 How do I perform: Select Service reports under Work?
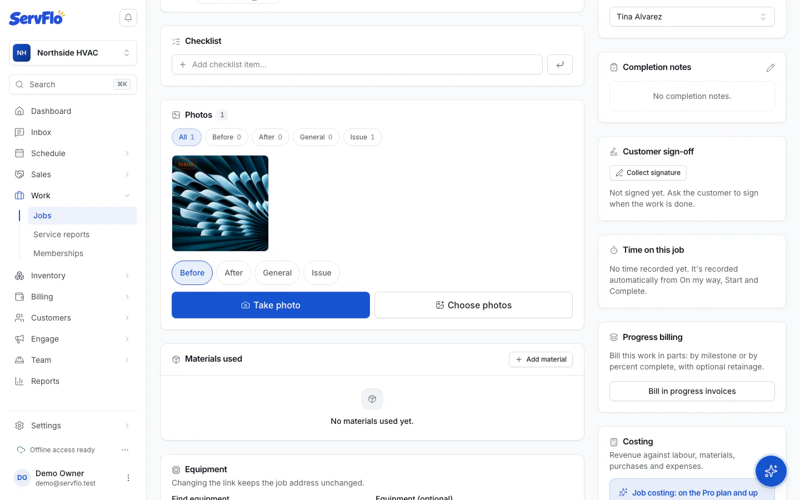point(82,234)
